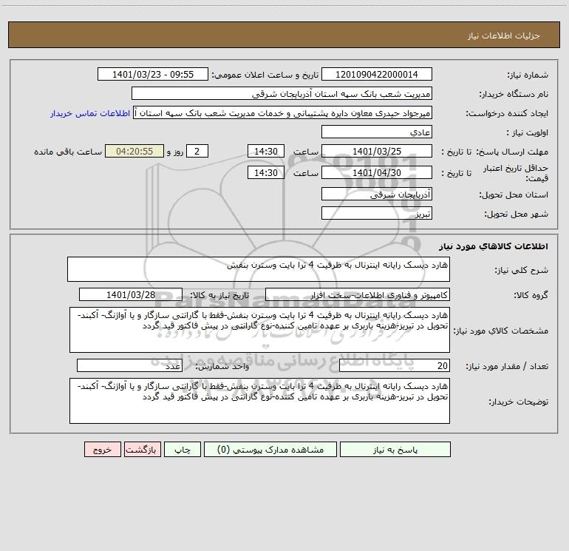Click the گروه کالا label
This screenshot has height=551, width=569.
click(x=531, y=295)
